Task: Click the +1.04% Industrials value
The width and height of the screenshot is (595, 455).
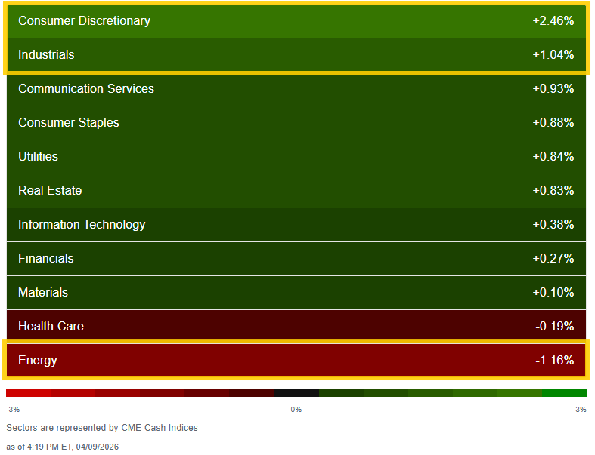Action: coord(553,55)
